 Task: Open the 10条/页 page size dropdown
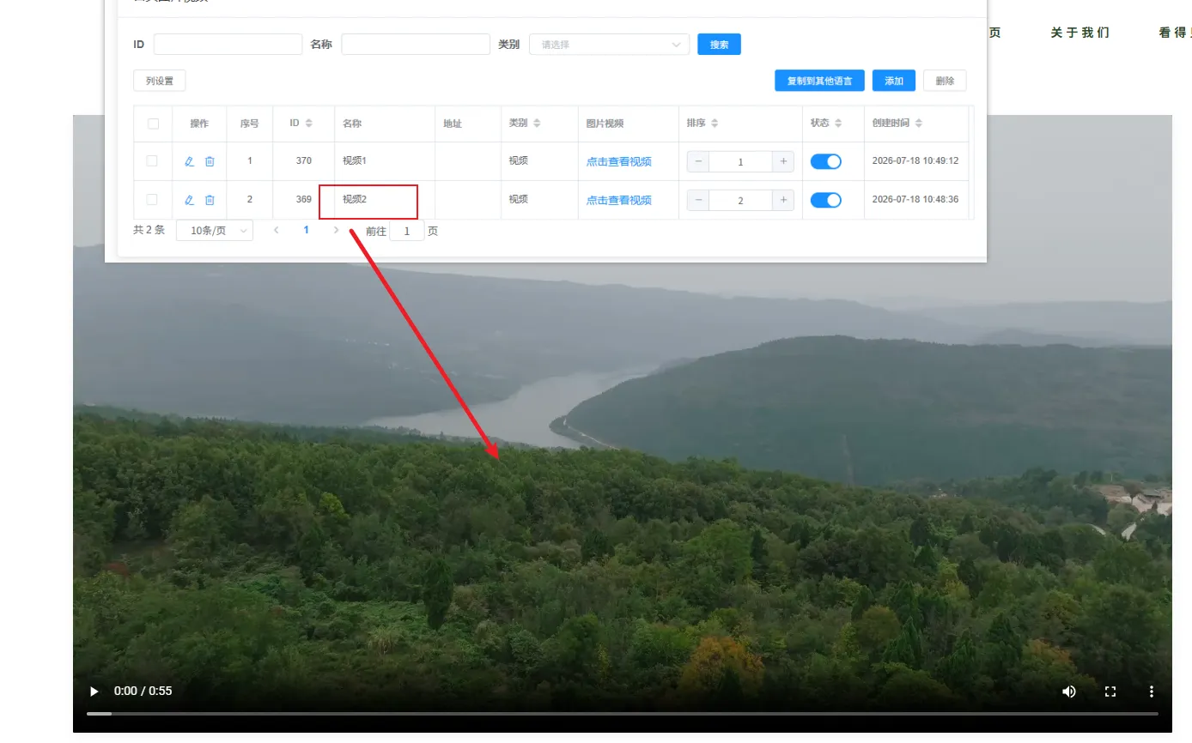(215, 230)
